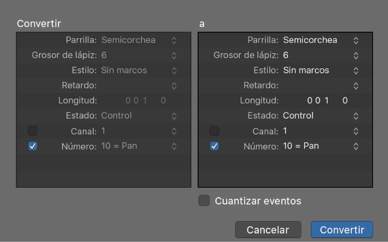Open the right Parrilla popup menu
The image size is (388, 242).
click(355, 41)
